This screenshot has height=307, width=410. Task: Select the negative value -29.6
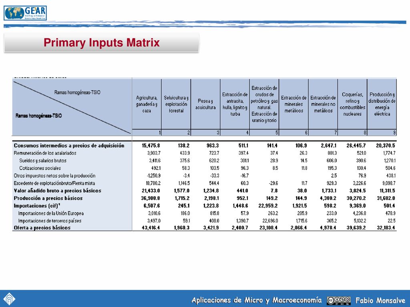pyautogui.click(x=273, y=183)
